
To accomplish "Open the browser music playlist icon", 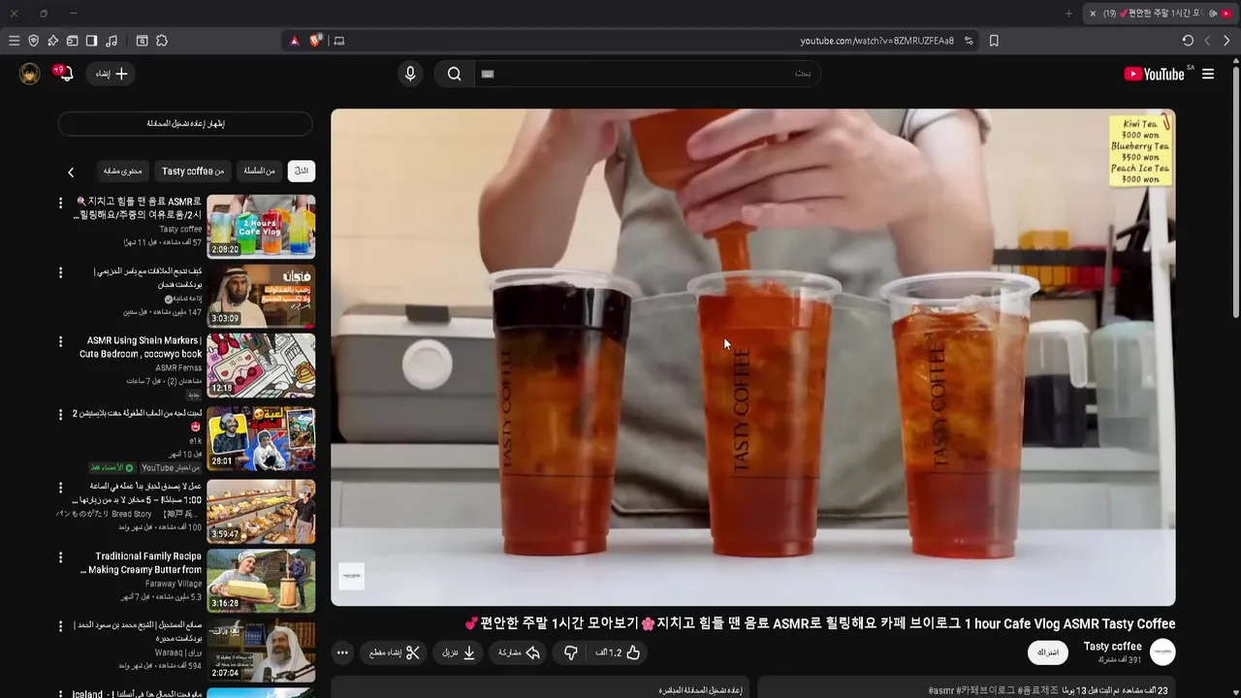I will pyautogui.click(x=111, y=41).
